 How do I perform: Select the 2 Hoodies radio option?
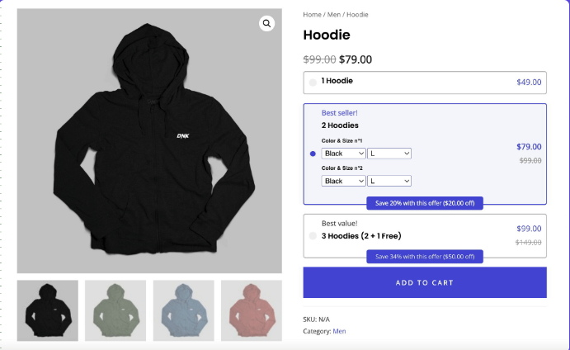pyautogui.click(x=313, y=154)
